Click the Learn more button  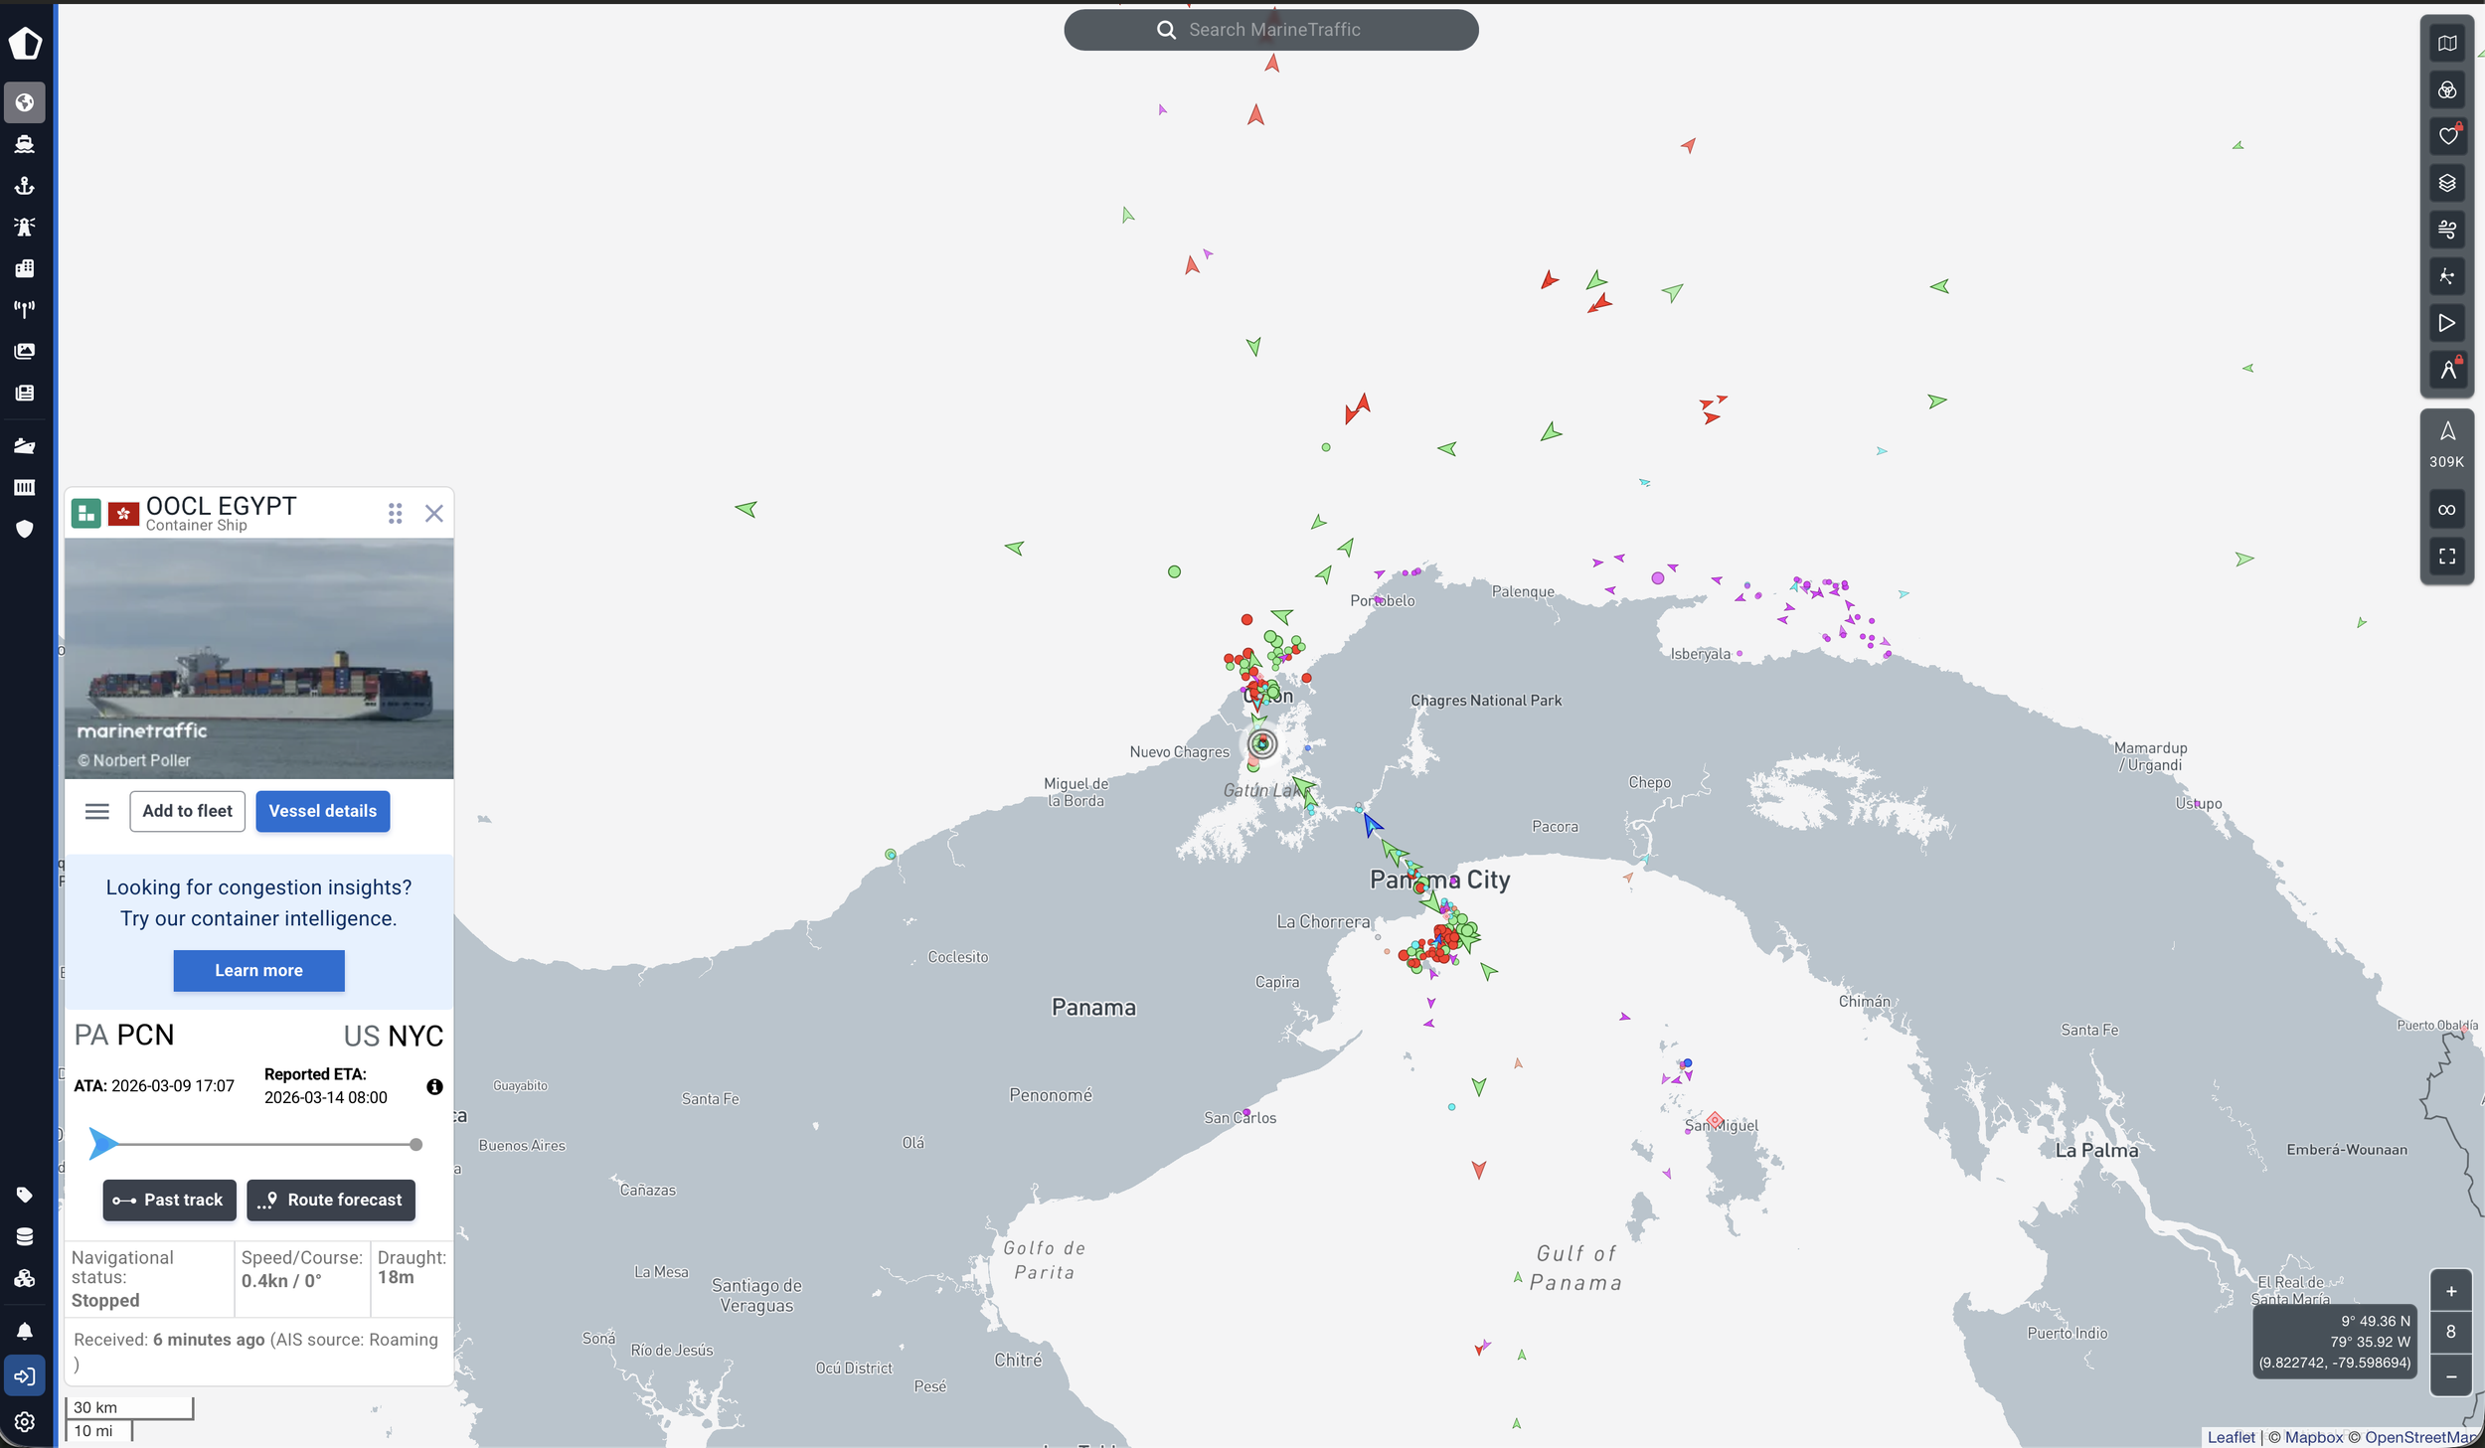coord(258,970)
